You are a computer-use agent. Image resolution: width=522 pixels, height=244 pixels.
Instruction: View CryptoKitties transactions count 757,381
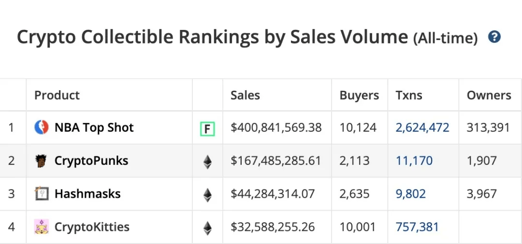point(417,227)
